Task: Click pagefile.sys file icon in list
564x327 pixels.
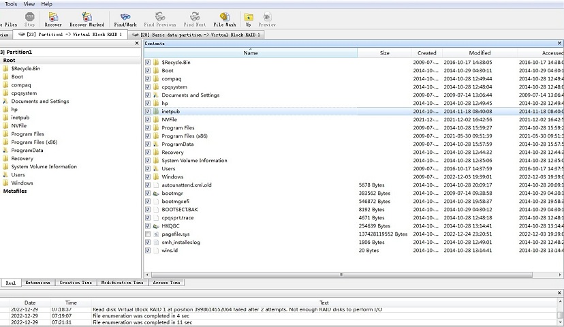Action: point(156,234)
